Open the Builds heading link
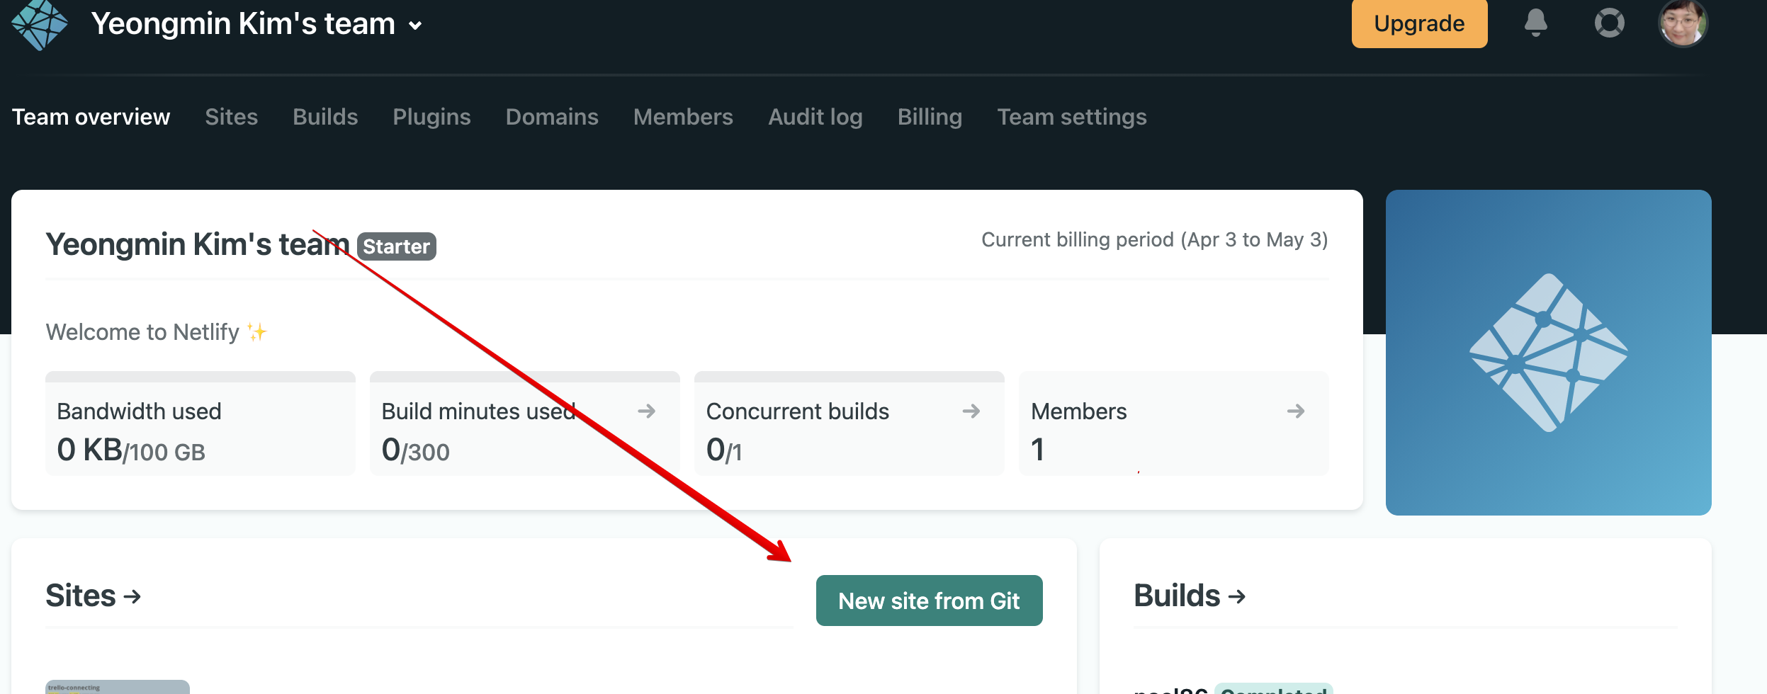 [1190, 596]
